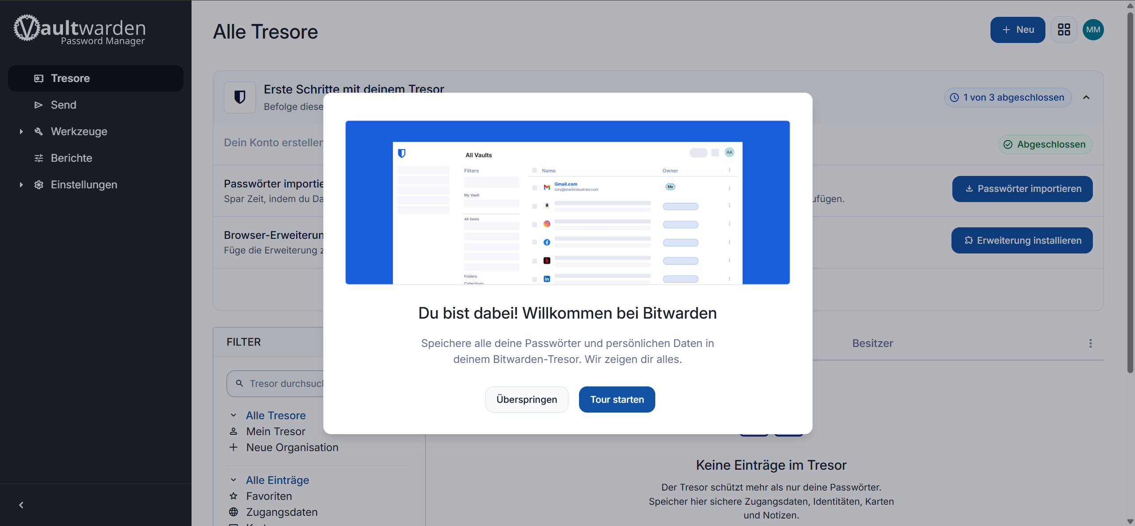Open the Send section in sidebar
This screenshot has width=1135, height=526.
point(96,105)
